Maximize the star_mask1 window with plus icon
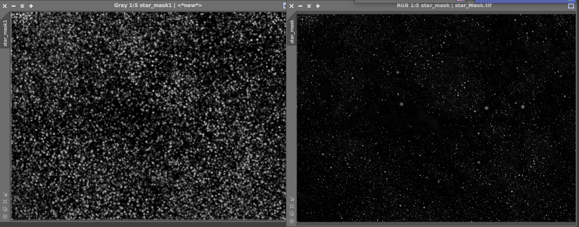The image size is (579, 227). (x=31, y=6)
